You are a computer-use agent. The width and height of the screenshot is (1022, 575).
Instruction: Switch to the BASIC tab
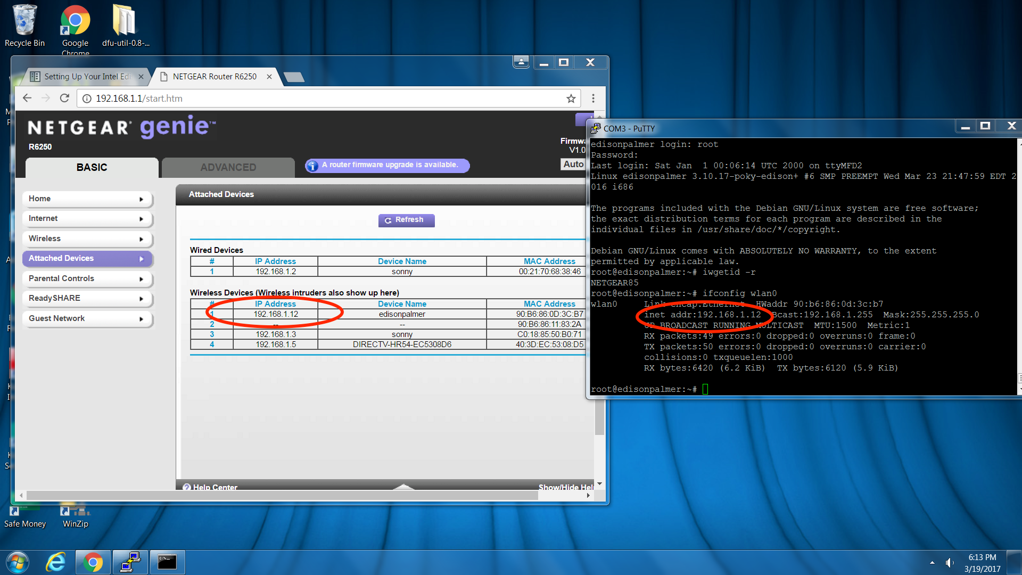pyautogui.click(x=92, y=167)
